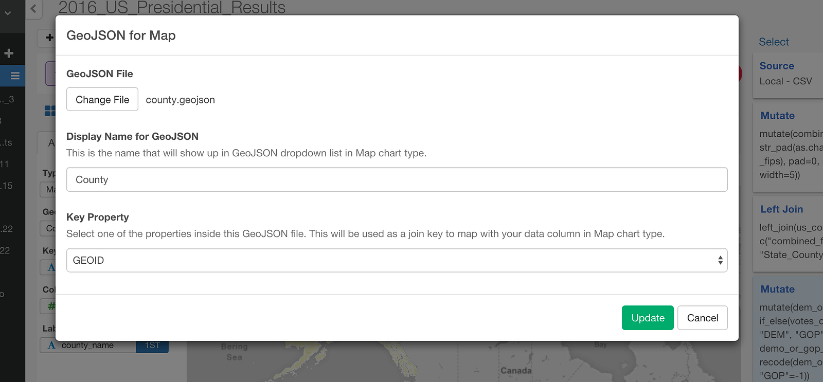Click the map near Canada label
The height and width of the screenshot is (382, 823).
[x=516, y=371]
